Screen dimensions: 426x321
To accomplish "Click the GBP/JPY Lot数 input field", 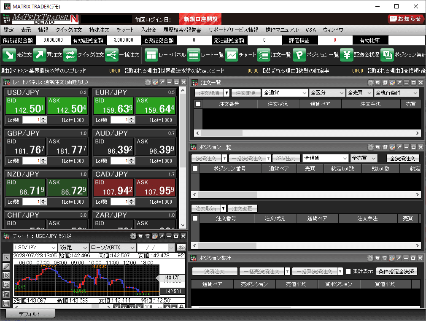I will click(x=32, y=161).
